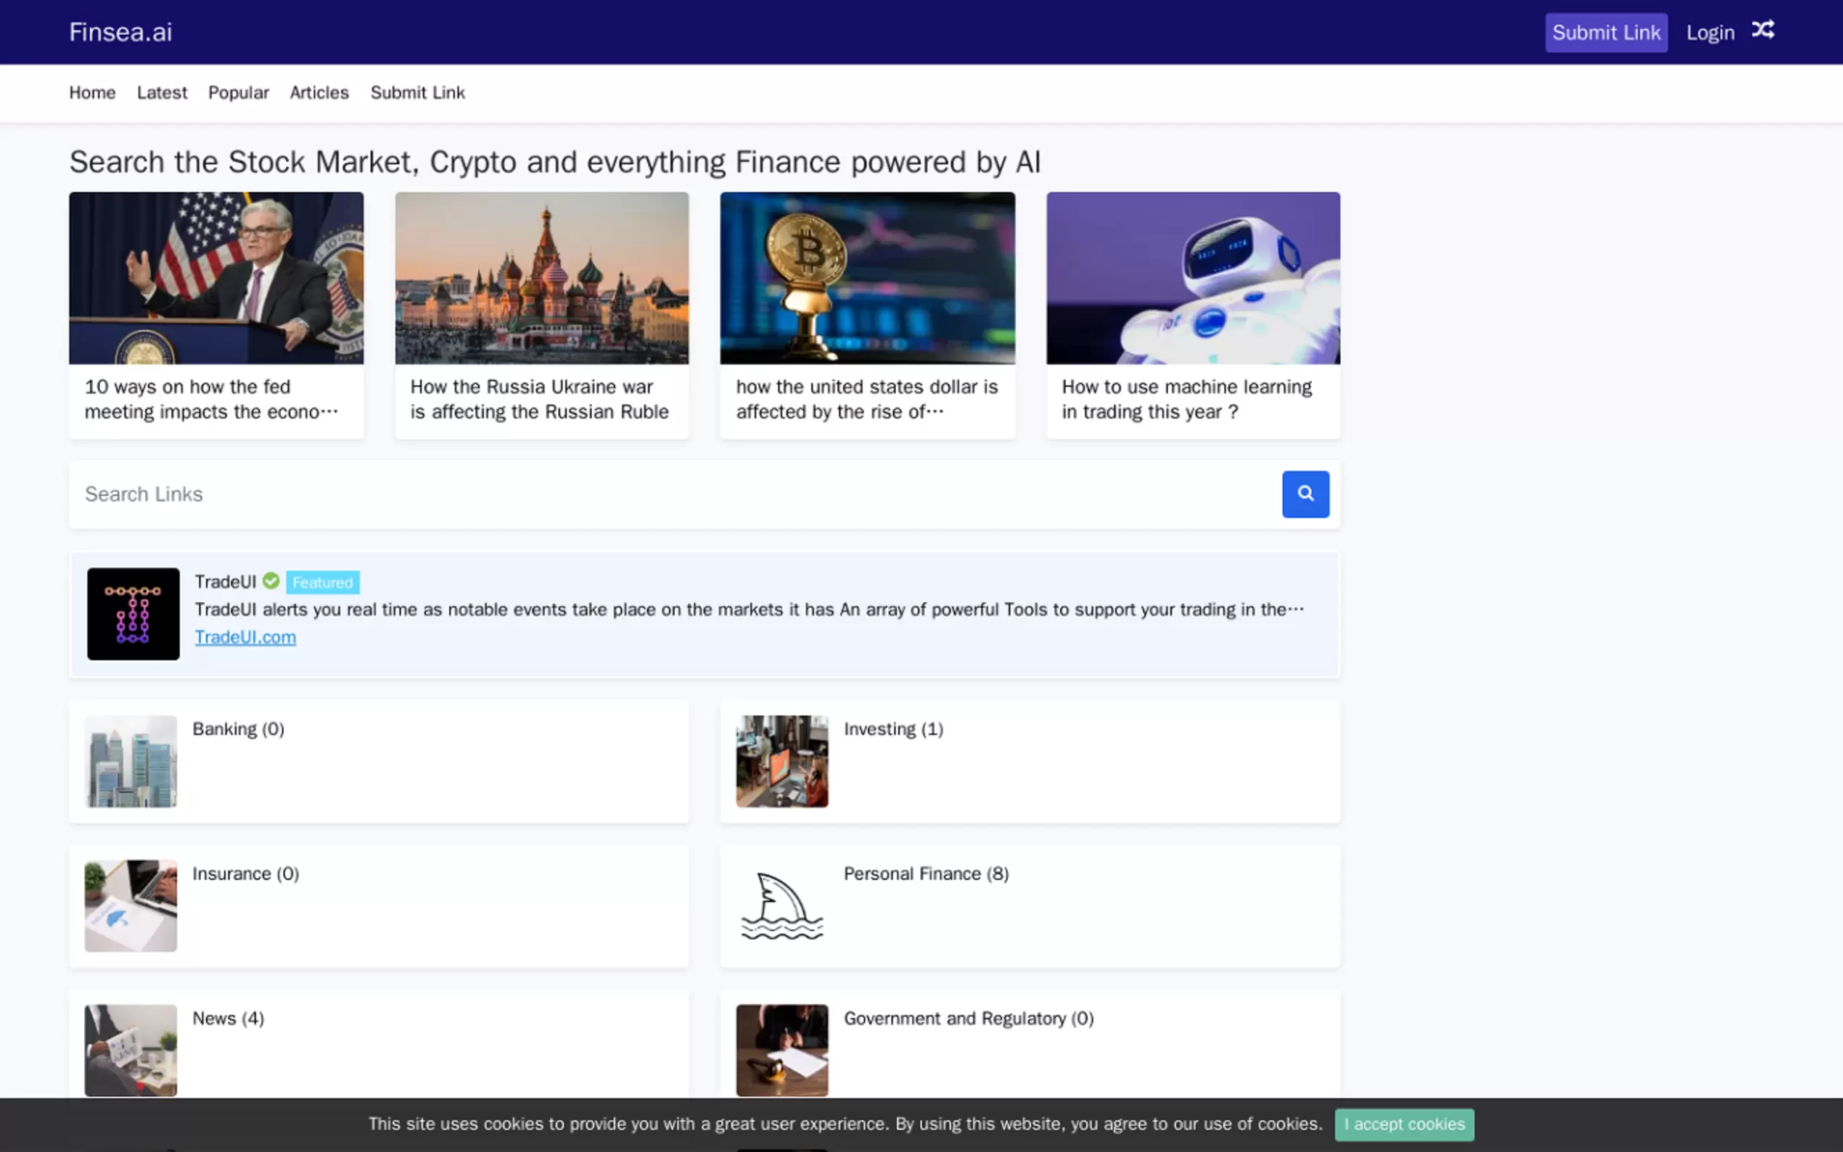The height and width of the screenshot is (1152, 1843).
Task: Open the Articles navigation link
Action: 319,93
